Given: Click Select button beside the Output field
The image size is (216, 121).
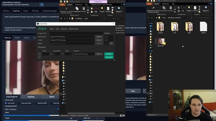Looking at the screenshot, I should [x=99, y=54].
